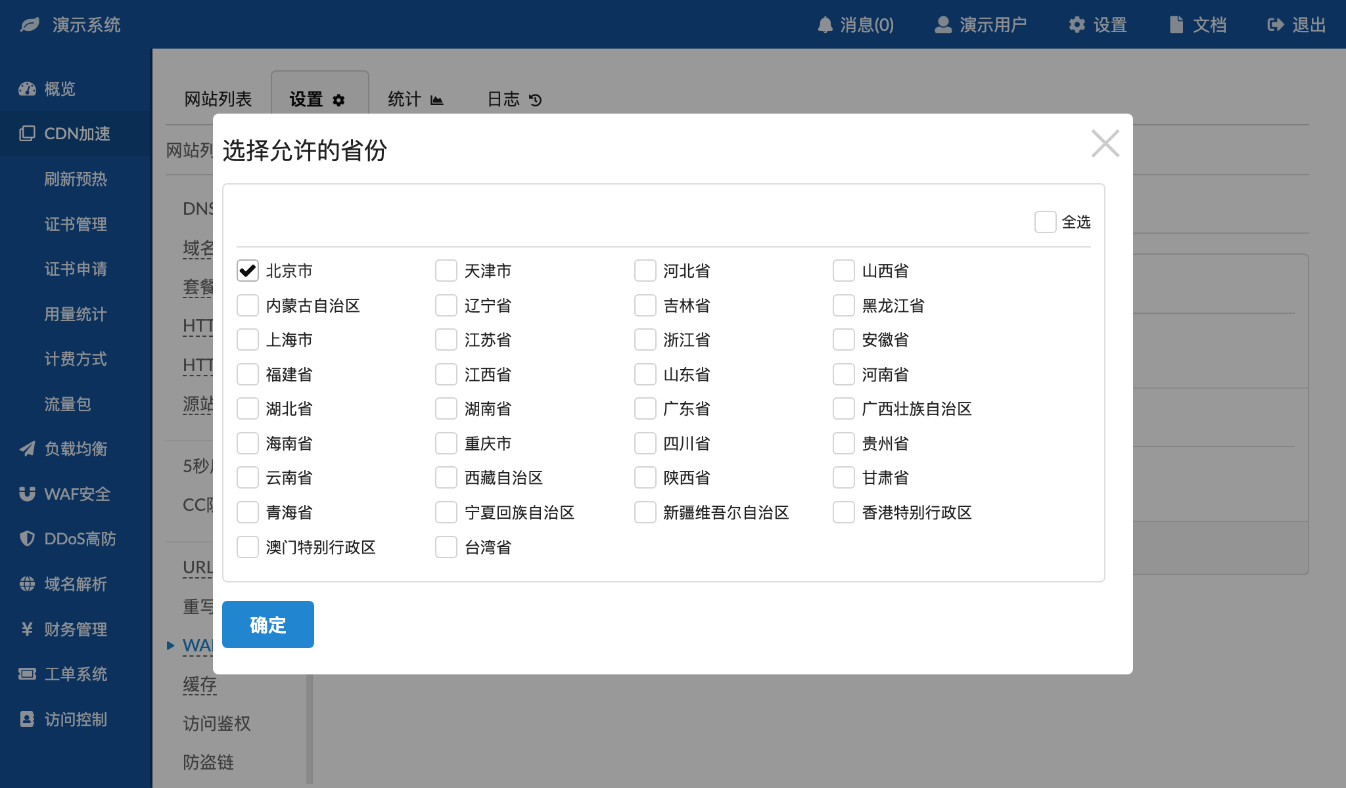
Task: Tick the 台湾省 checkbox
Action: pos(446,547)
